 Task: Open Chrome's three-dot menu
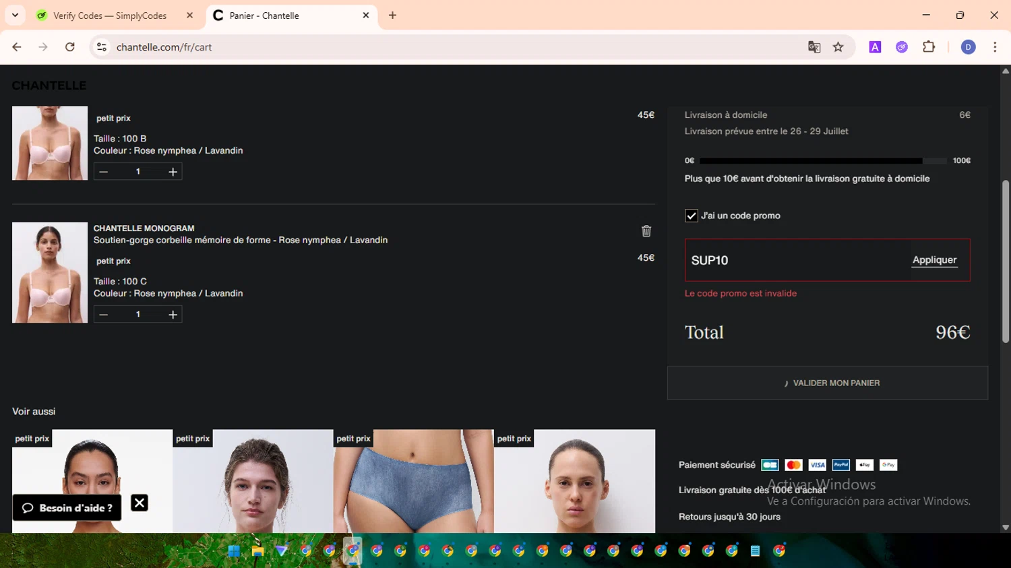click(995, 47)
